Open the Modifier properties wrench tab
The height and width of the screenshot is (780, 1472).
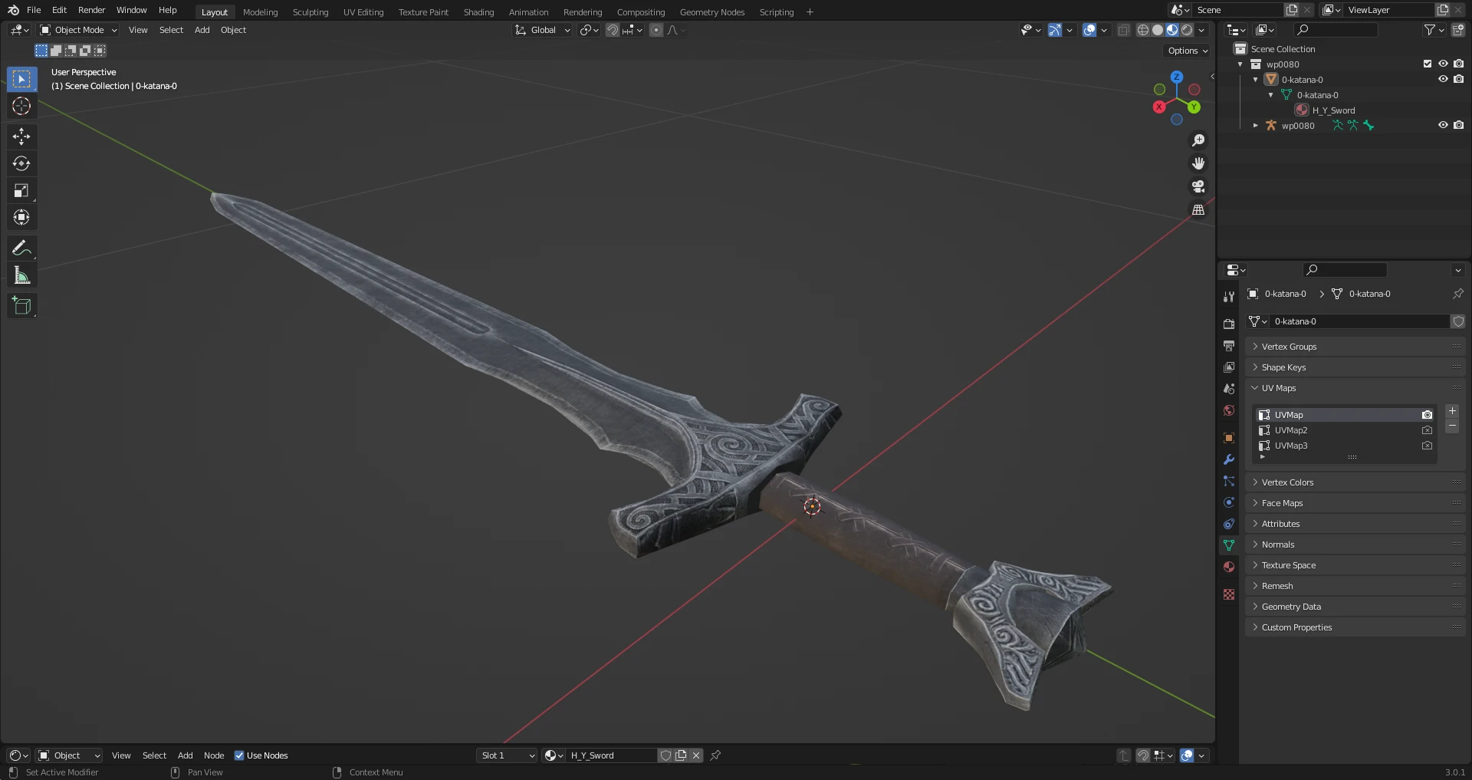[x=1229, y=459]
